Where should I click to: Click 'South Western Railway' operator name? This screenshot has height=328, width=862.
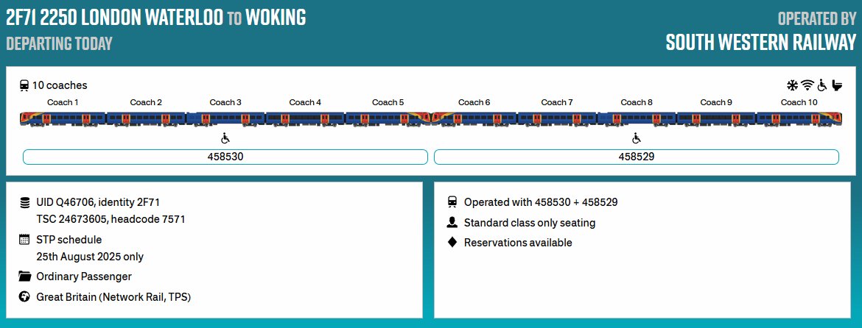(761, 42)
